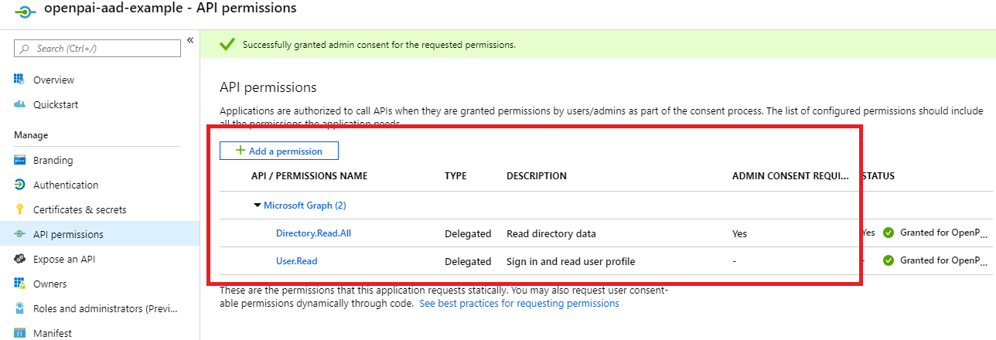Click the green success checkmark in banner
The height and width of the screenshot is (340, 996).
[x=227, y=45]
